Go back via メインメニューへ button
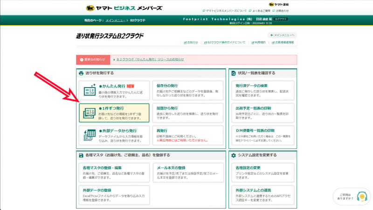373x210 pixels. pyautogui.click(x=282, y=35)
